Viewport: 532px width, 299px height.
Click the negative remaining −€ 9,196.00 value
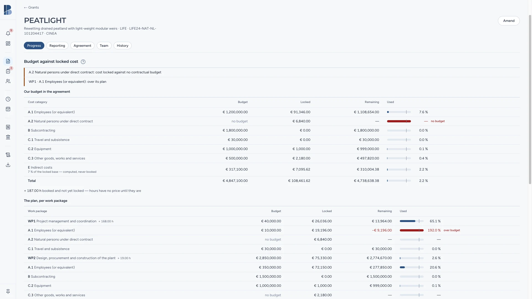coord(382,230)
